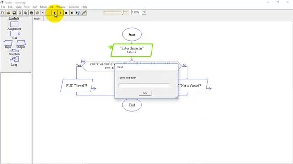Save the current flowchart
293x164 pixels.
(x=14, y=13)
